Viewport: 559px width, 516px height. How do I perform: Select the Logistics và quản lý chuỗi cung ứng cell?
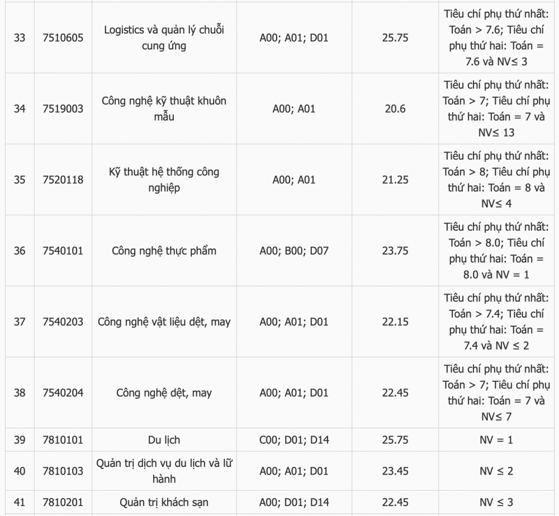pyautogui.click(x=164, y=38)
